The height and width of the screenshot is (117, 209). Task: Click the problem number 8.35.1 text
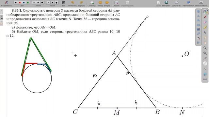(17, 10)
